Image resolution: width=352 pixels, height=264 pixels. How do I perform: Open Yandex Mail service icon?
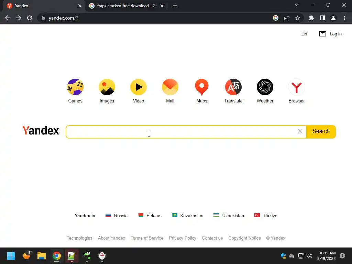click(170, 87)
